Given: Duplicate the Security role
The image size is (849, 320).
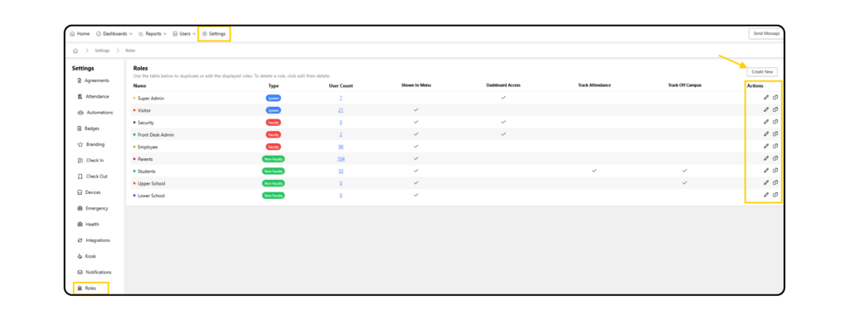Looking at the screenshot, I should click(x=775, y=122).
